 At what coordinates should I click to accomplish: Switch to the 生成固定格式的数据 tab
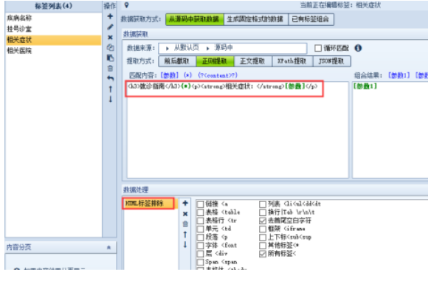point(255,19)
